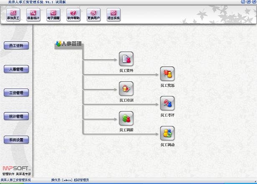Select 人事管理 in the left sidebar
This screenshot has width=257, height=184.
[16, 69]
